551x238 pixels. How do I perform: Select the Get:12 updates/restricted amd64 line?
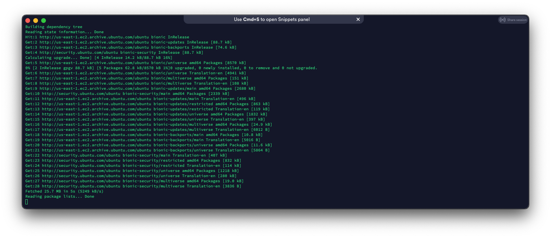(148, 104)
